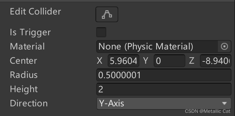Focus the Height input field
This screenshot has width=235, height=116.
tap(164, 89)
